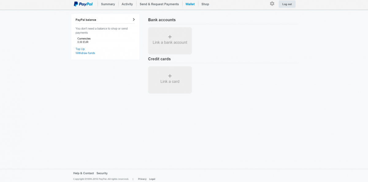Open the settings gear icon
Image resolution: width=368 pixels, height=182 pixels.
(x=272, y=4)
